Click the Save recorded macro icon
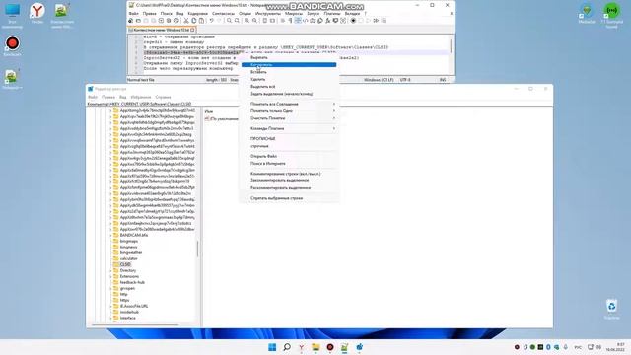 384,21
